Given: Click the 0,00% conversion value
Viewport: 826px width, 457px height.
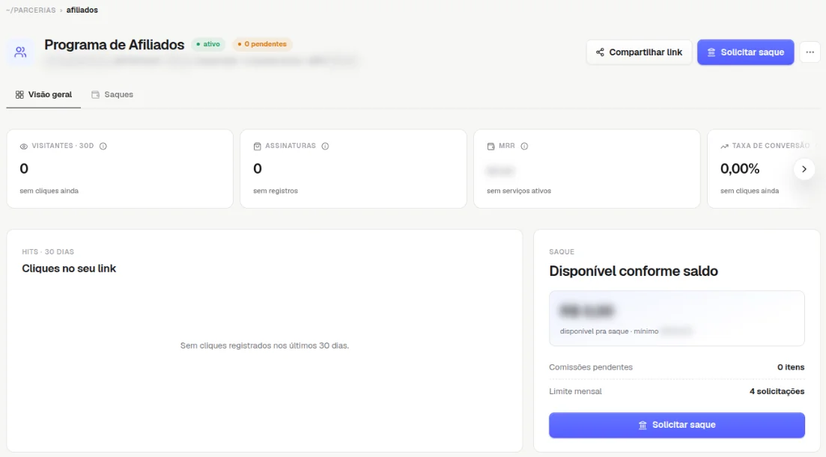Looking at the screenshot, I should click(x=740, y=169).
